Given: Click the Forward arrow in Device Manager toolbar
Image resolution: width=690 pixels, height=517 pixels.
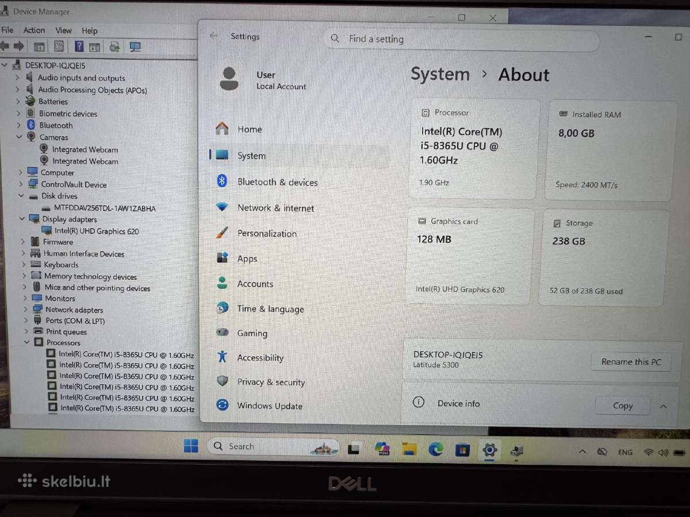Looking at the screenshot, I should 19,46.
